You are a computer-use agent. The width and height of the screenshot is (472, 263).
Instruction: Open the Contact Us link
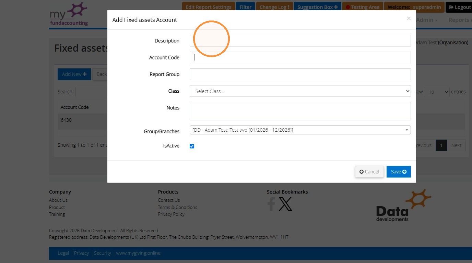pyautogui.click(x=169, y=200)
